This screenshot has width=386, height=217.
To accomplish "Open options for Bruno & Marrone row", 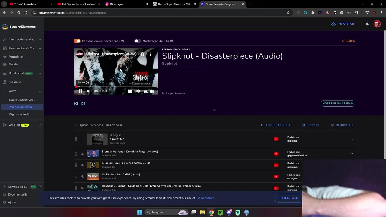I will pos(351,154).
